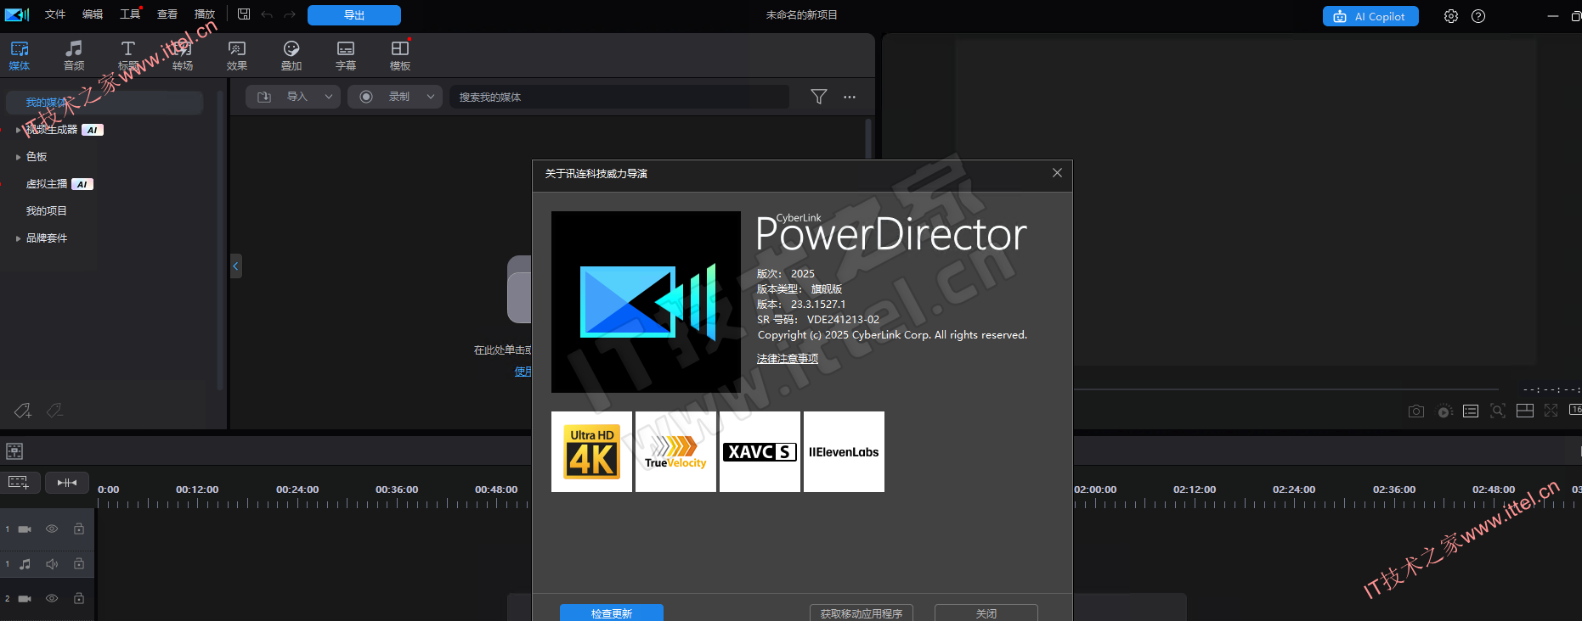Select 我的项目 in the sidebar
Screen dimensions: 1582x621
pyautogui.click(x=47, y=211)
